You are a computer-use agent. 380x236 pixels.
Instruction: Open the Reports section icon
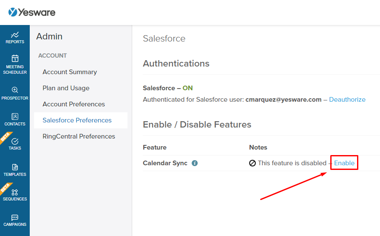click(15, 35)
